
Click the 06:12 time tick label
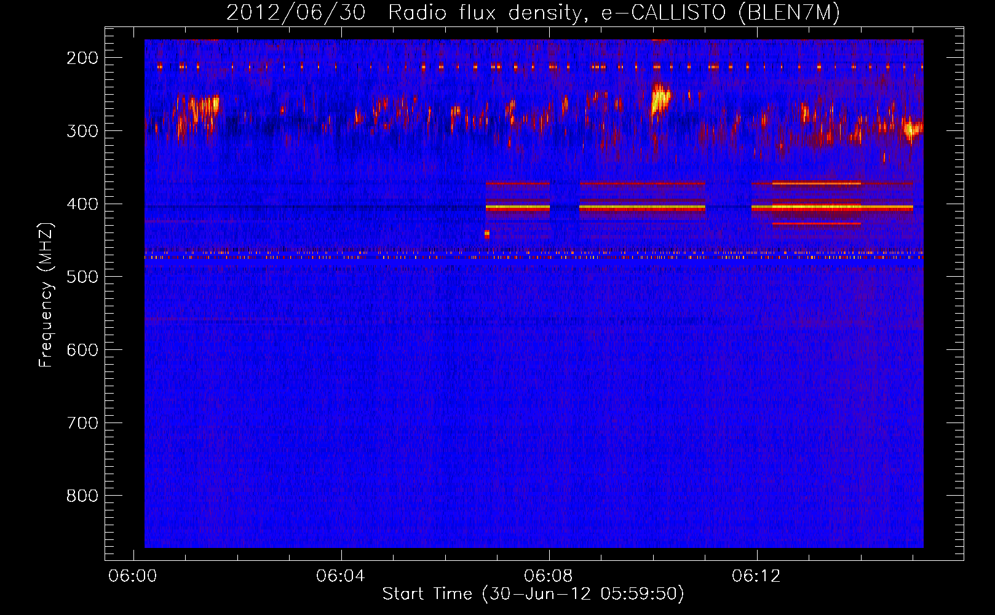[x=756, y=576]
